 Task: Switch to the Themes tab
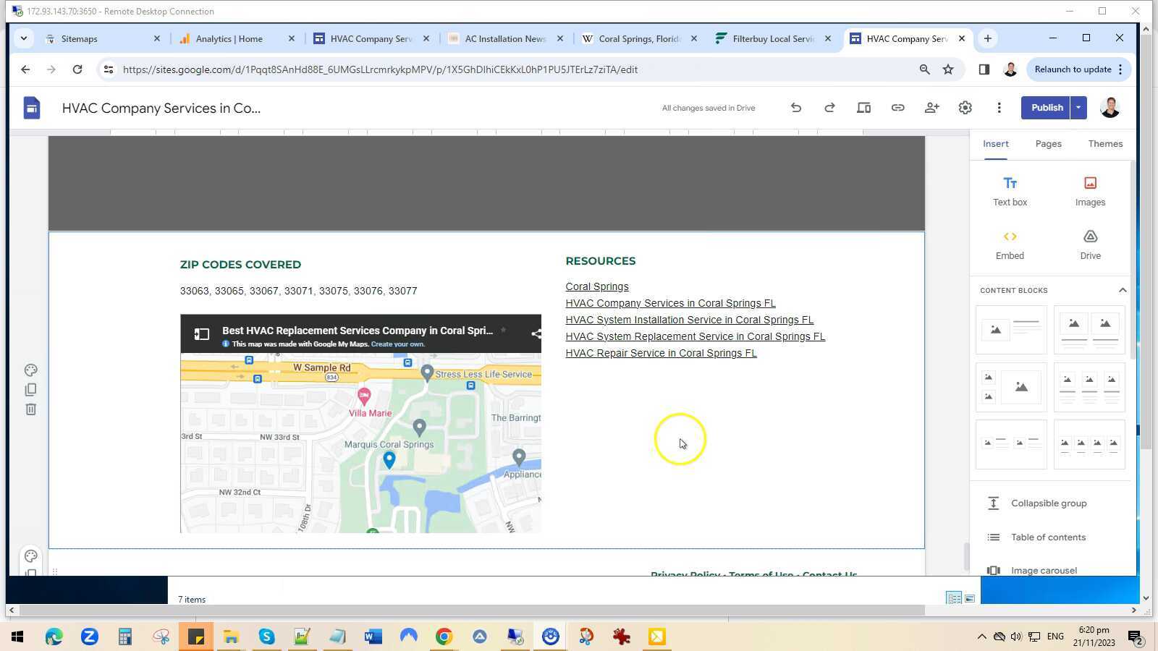coord(1104,144)
